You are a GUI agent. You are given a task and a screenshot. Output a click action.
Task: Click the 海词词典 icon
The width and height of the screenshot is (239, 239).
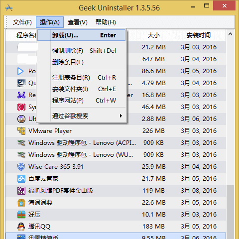[21, 203]
